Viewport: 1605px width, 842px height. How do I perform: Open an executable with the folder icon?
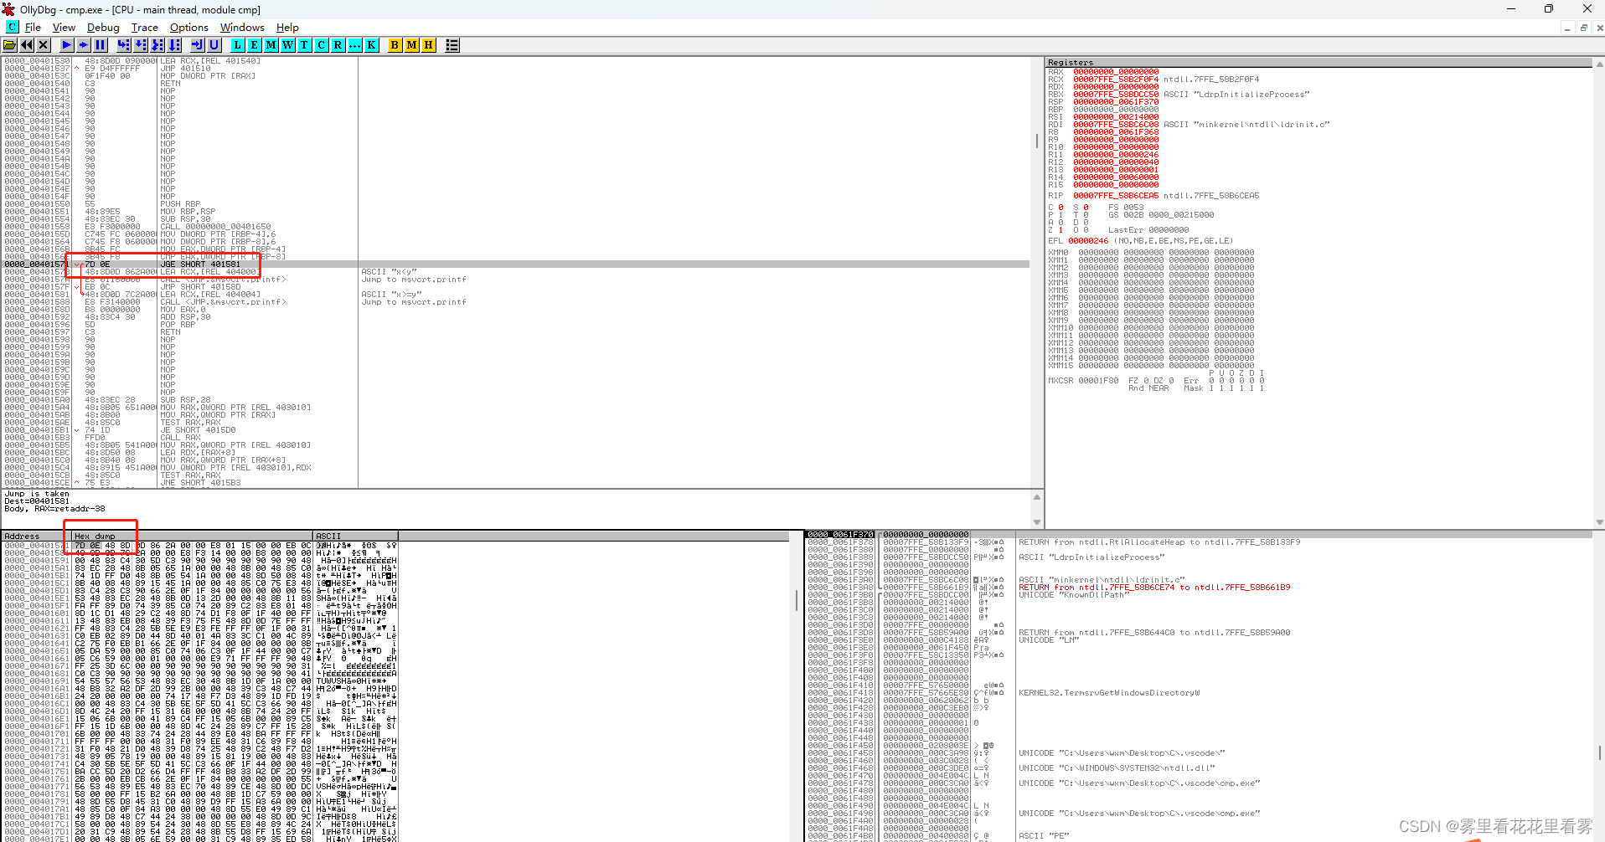[x=10, y=45]
